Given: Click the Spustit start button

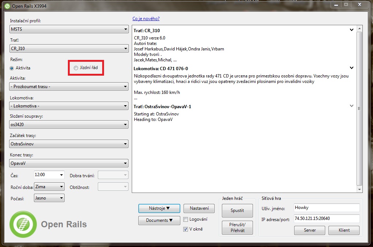Looking at the screenshot, I should click(x=237, y=210).
